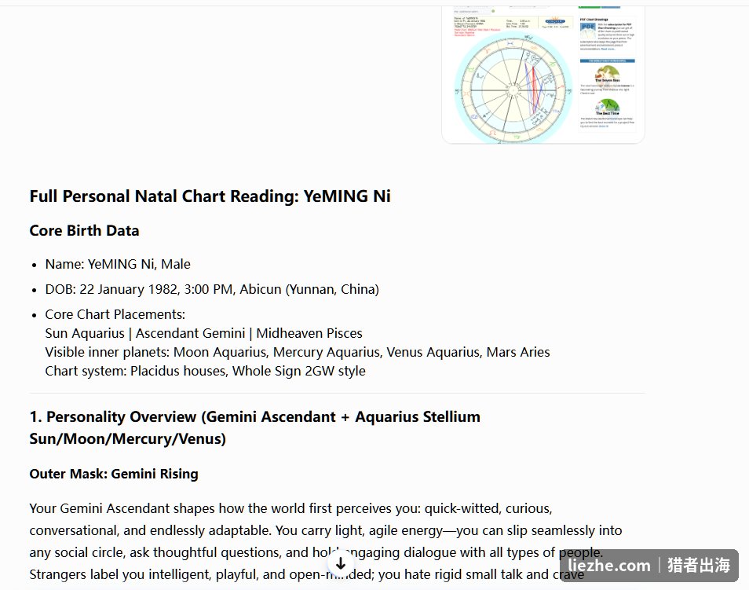
Task: Click the '1. Personality Overview' section heading
Action: click(255, 428)
